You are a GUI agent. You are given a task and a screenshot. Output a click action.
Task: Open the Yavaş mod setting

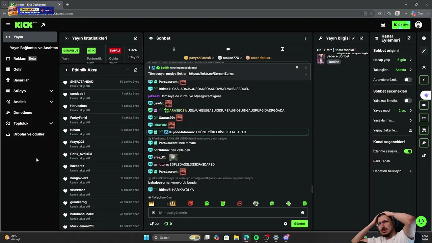[x=393, y=110]
